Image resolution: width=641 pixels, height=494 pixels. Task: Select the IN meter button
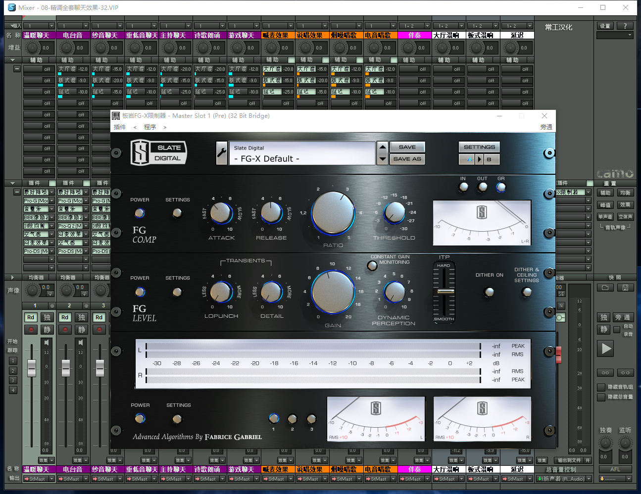tap(463, 187)
